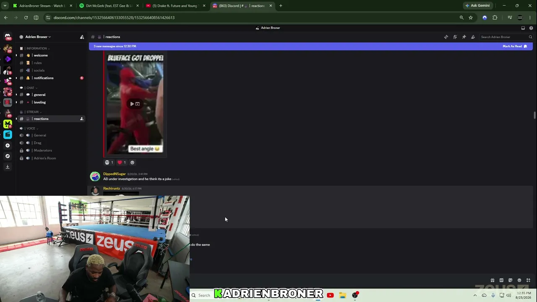Viewport: 537px width, 302px height.
Task: Select the Moderators voice channel
Action: (52, 151)
